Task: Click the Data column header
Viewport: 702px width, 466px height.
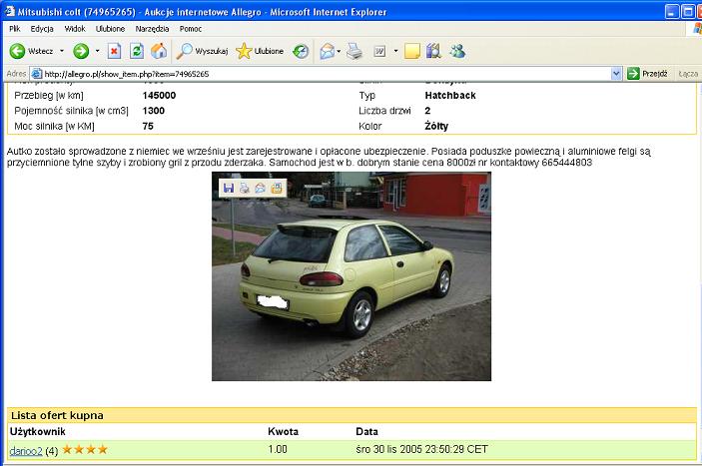Action: click(x=366, y=431)
